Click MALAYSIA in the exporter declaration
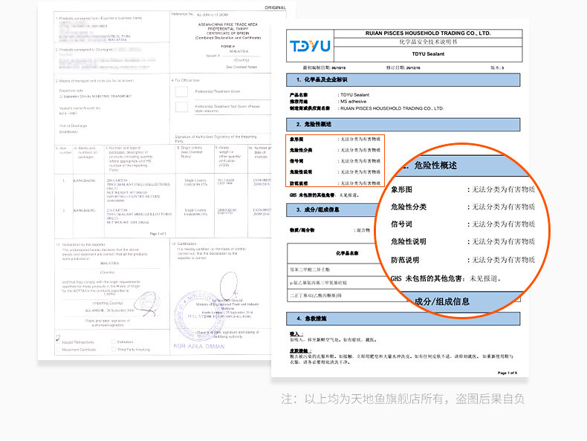The height and width of the screenshot is (441, 587). (x=110, y=264)
